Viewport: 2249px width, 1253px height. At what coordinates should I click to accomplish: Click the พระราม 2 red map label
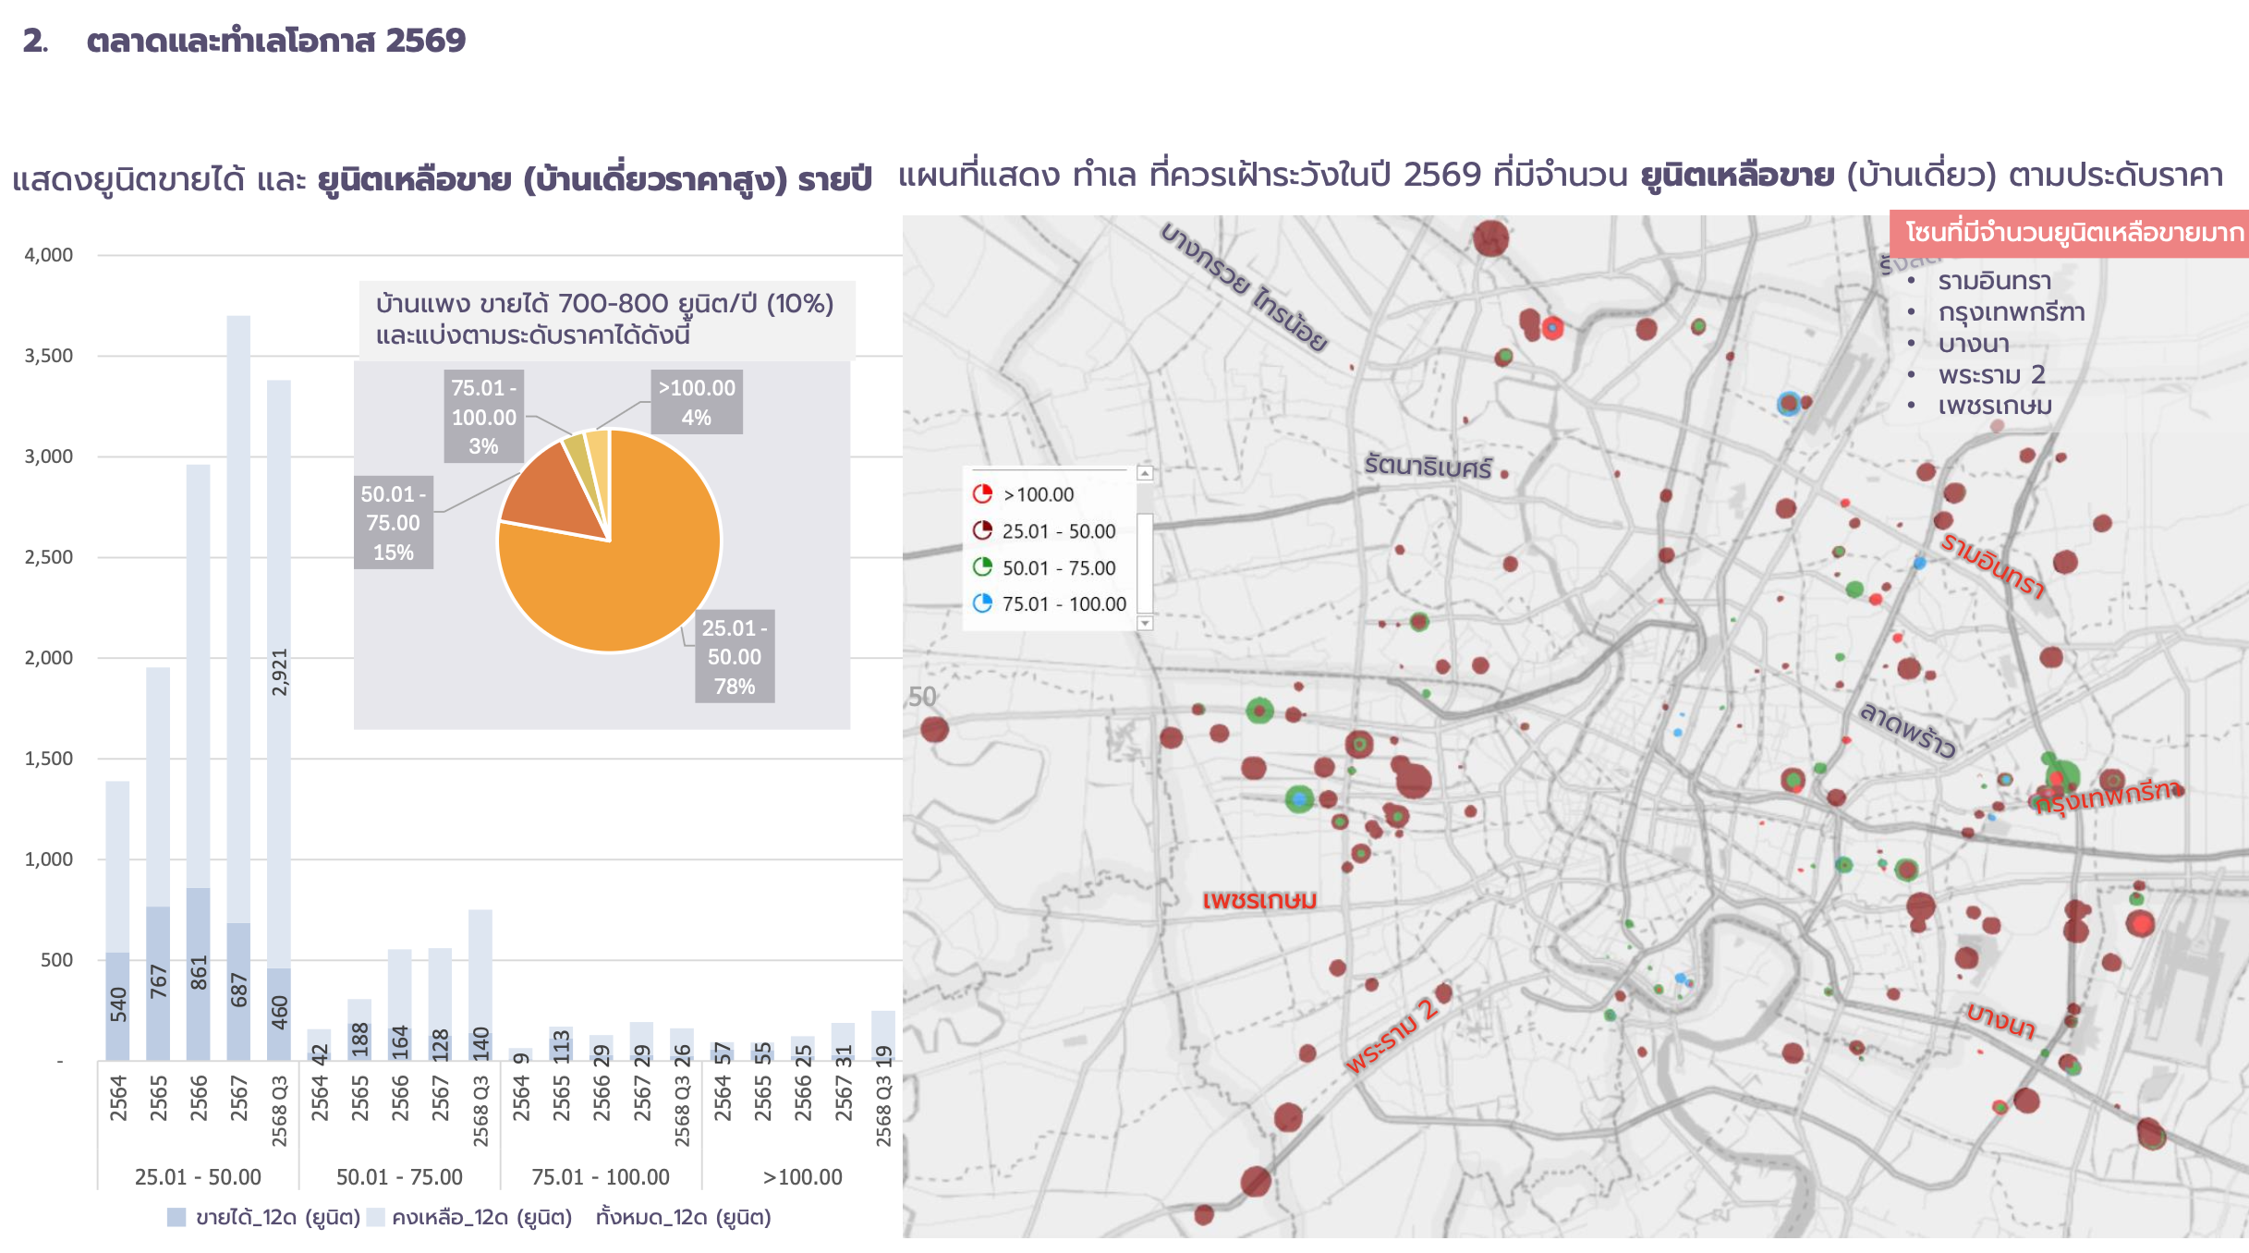[x=1392, y=1035]
